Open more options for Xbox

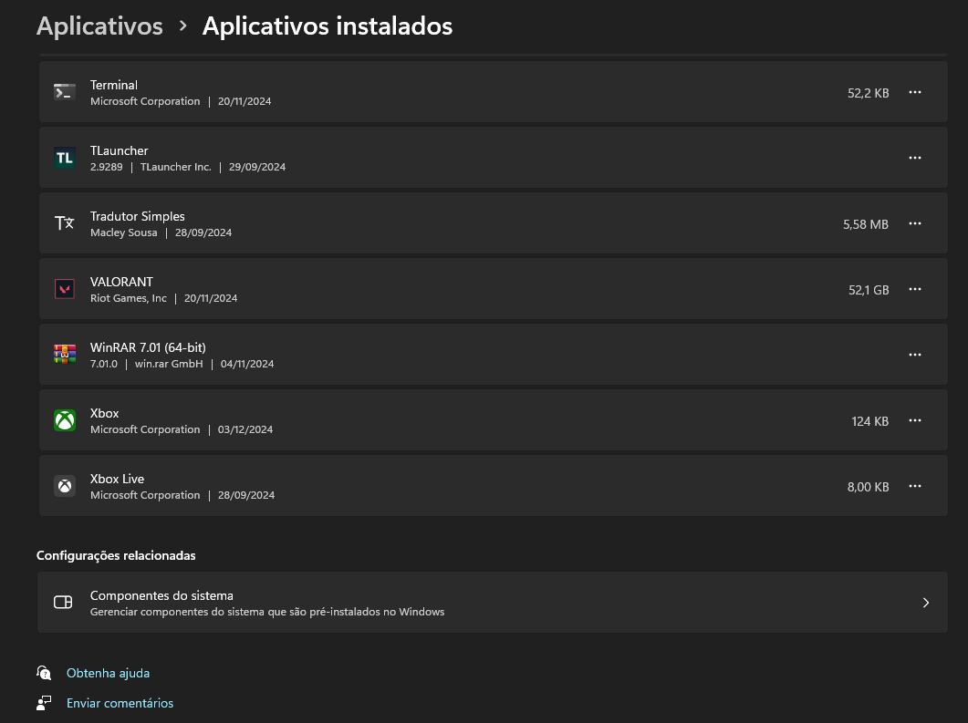[915, 420]
